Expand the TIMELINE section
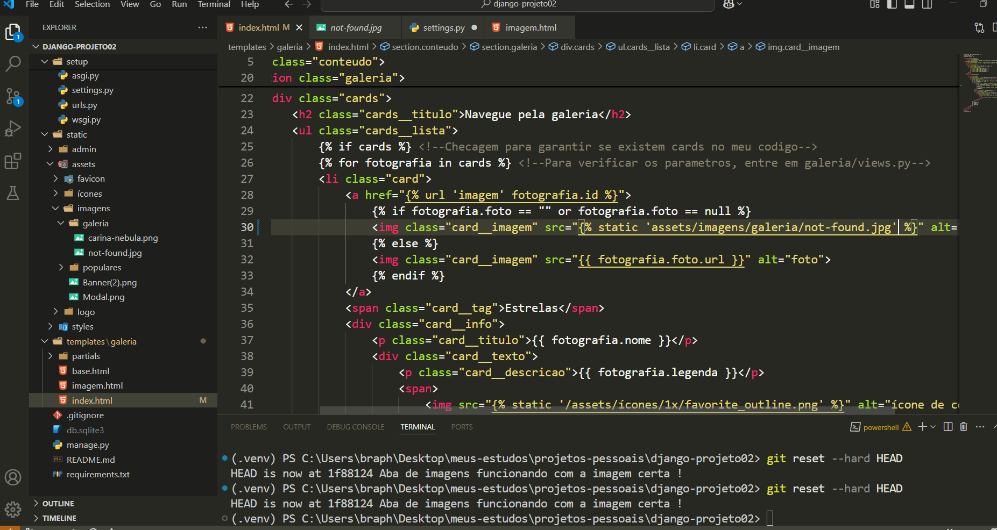 coord(123,518)
